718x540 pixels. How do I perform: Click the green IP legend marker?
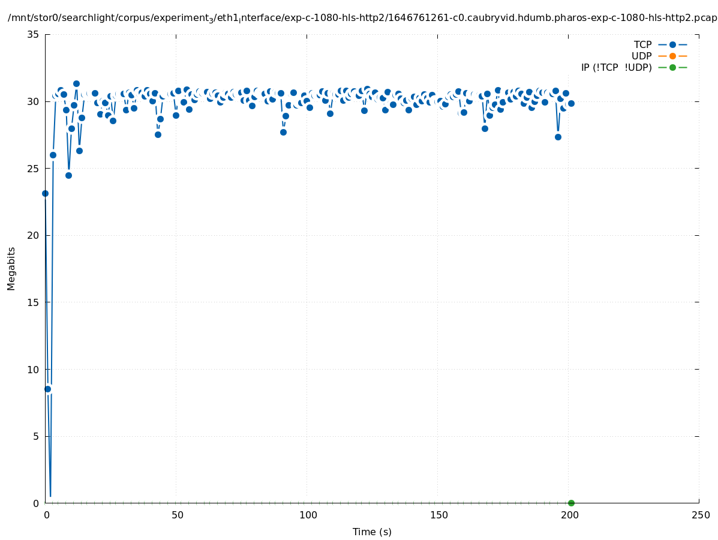click(672, 67)
